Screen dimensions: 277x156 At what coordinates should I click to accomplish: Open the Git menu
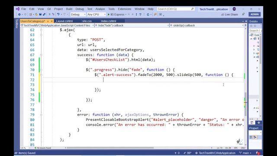point(49,9)
